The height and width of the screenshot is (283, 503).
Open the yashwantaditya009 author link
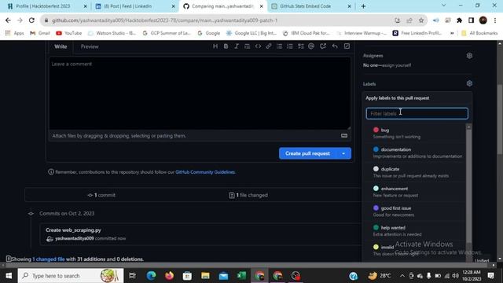[x=75, y=238]
